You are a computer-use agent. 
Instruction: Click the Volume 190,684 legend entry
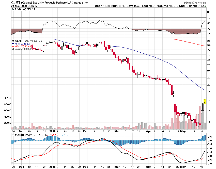tap(23, 49)
